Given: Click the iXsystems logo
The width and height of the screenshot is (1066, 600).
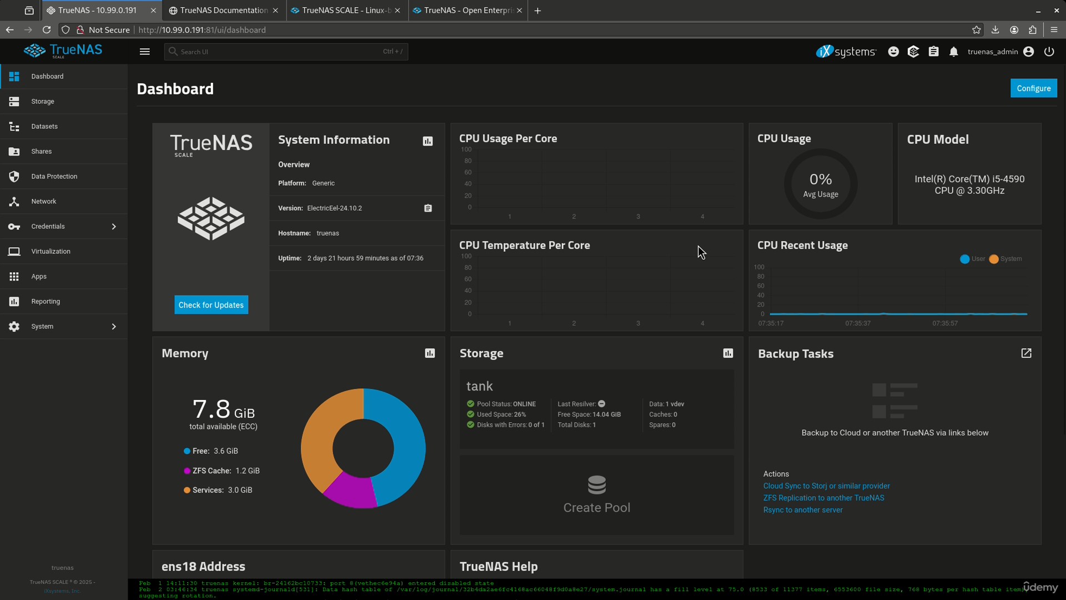Looking at the screenshot, I should 846,52.
